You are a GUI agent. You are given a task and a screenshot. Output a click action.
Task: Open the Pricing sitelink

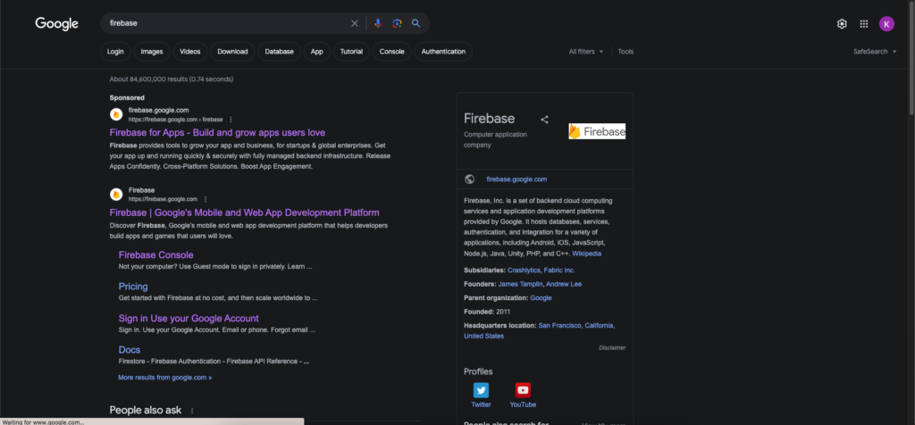(133, 287)
